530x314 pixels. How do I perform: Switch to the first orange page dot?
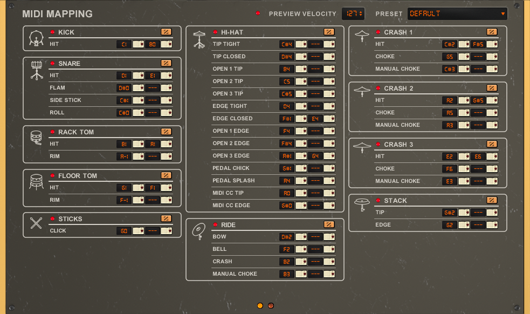(x=260, y=306)
